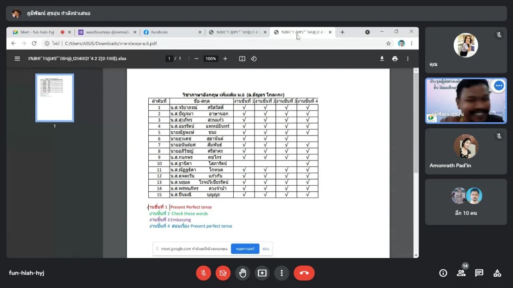Click fit to page icon
This screenshot has height=288, width=513.
242,58
